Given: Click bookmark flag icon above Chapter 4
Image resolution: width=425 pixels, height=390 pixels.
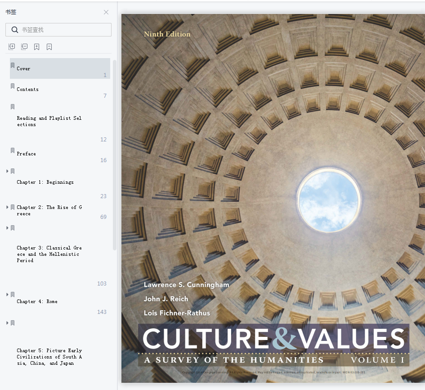Looking at the screenshot, I should [13, 295].
